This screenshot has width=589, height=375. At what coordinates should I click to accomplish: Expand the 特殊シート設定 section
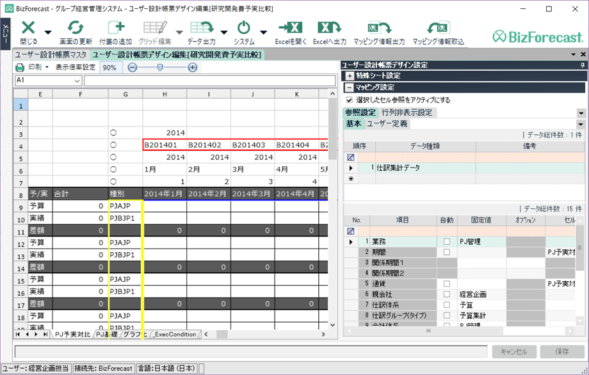click(350, 76)
